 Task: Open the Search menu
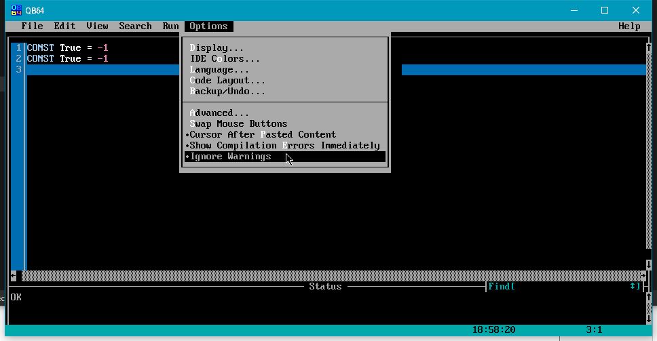pyautogui.click(x=135, y=26)
